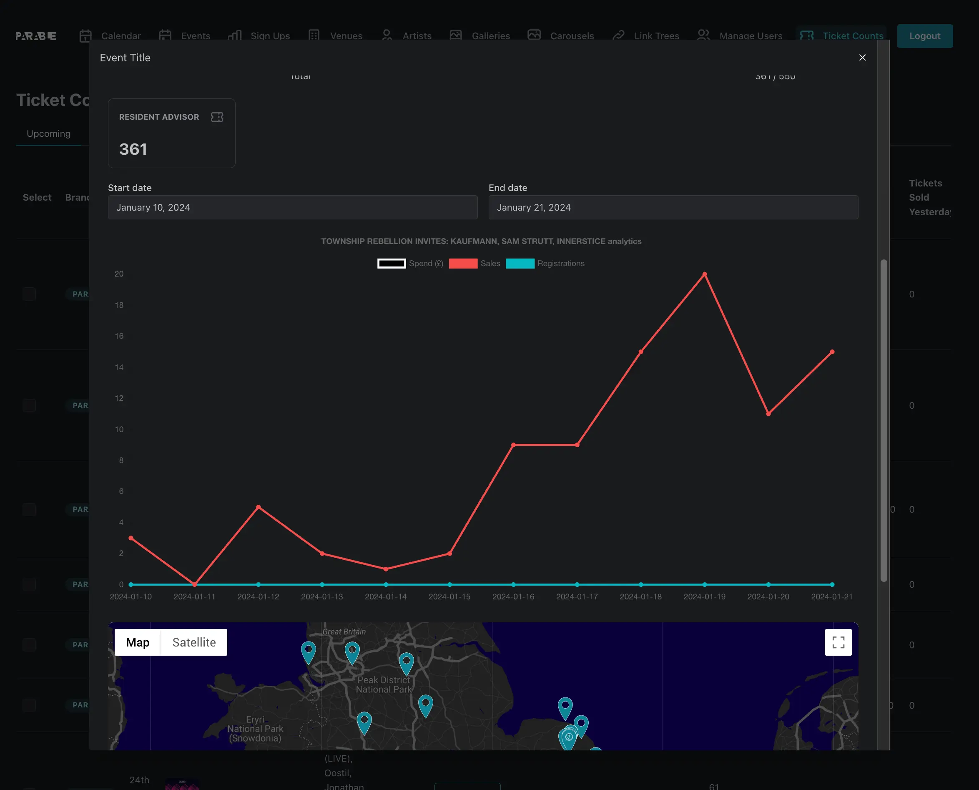Click the Start date input field
Viewport: 979px width, 790px height.
(x=293, y=207)
